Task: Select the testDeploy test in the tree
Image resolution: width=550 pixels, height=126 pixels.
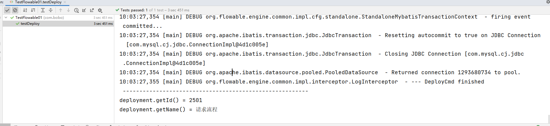Action: (30, 24)
